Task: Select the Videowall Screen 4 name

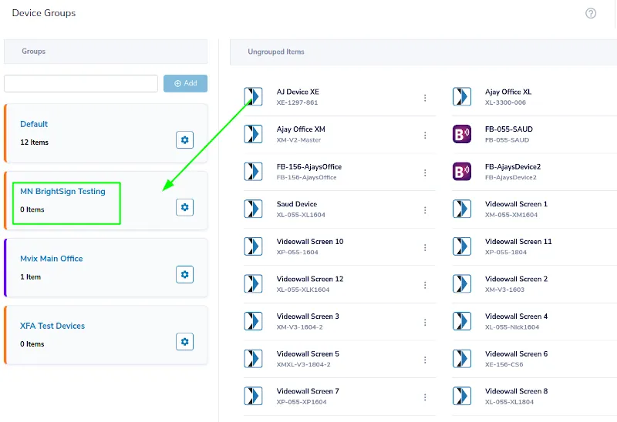Action: point(516,316)
